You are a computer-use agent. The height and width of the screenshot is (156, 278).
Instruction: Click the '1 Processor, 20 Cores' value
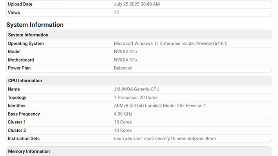pos(135,97)
